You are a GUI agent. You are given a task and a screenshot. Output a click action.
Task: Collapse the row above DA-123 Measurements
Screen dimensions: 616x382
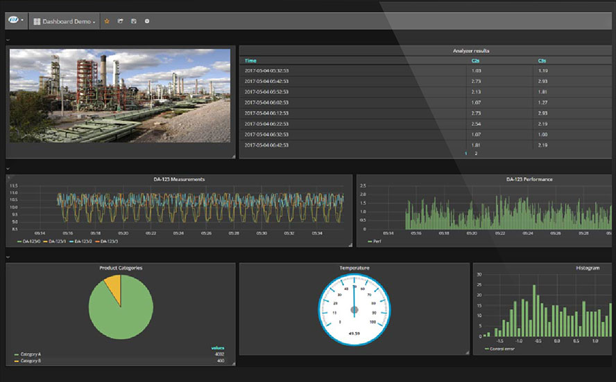coord(7,168)
